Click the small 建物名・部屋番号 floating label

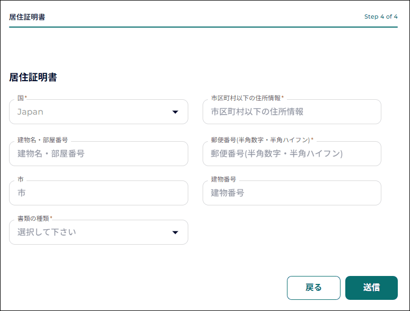(x=42, y=140)
